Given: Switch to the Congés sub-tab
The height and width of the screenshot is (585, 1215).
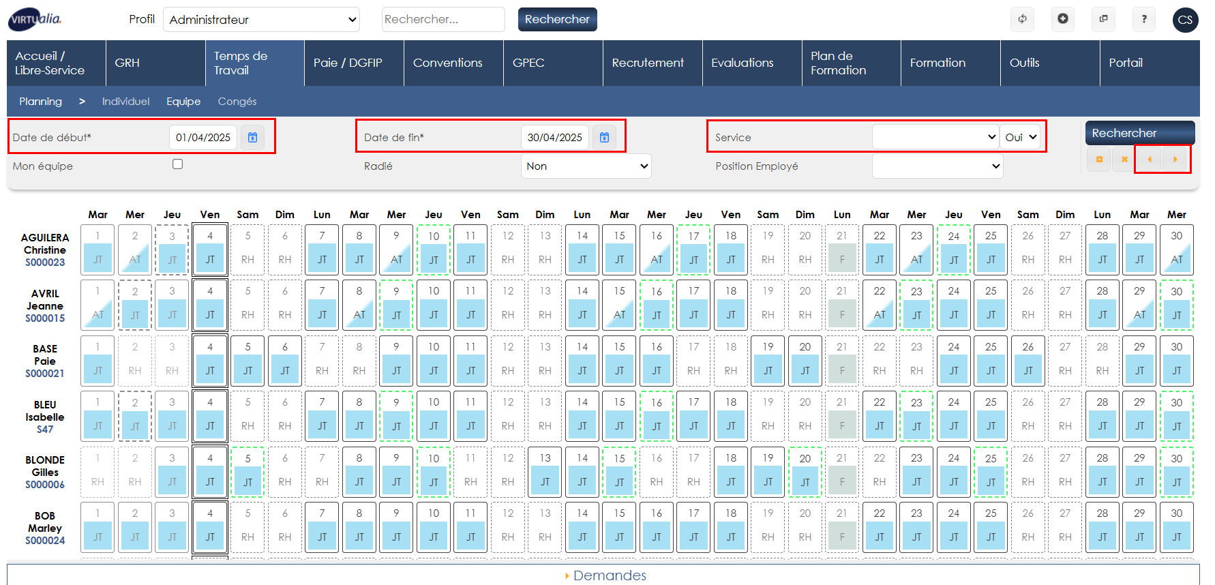Looking at the screenshot, I should coord(237,102).
